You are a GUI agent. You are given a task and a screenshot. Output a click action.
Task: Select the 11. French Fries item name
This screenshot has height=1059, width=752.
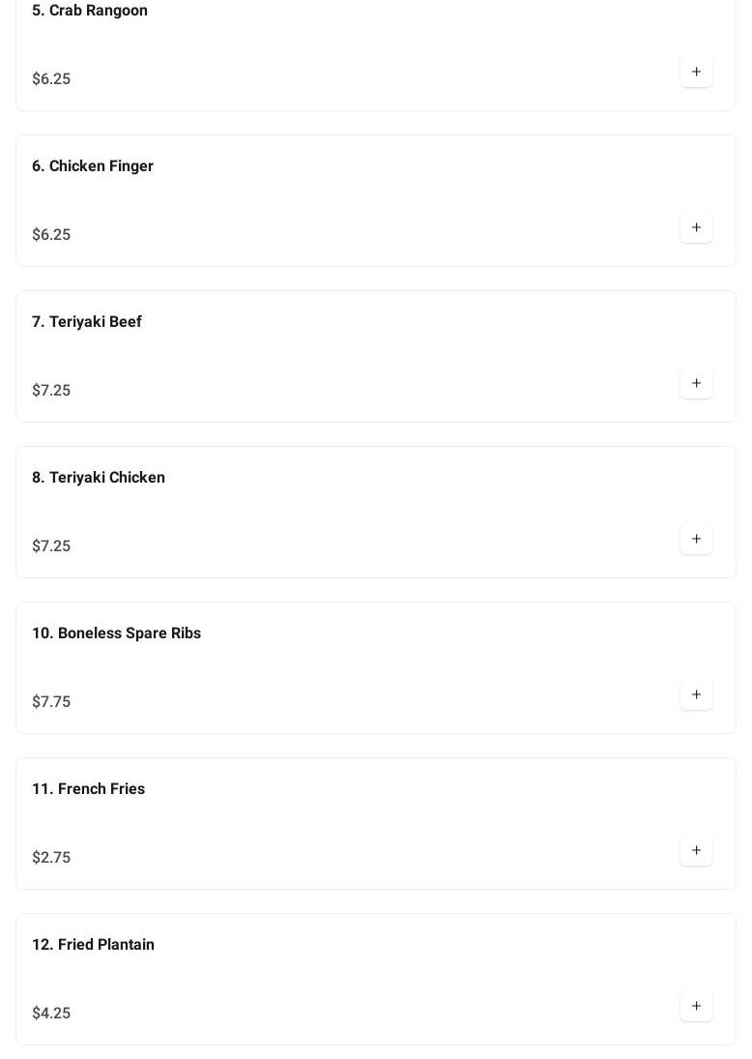(x=88, y=789)
